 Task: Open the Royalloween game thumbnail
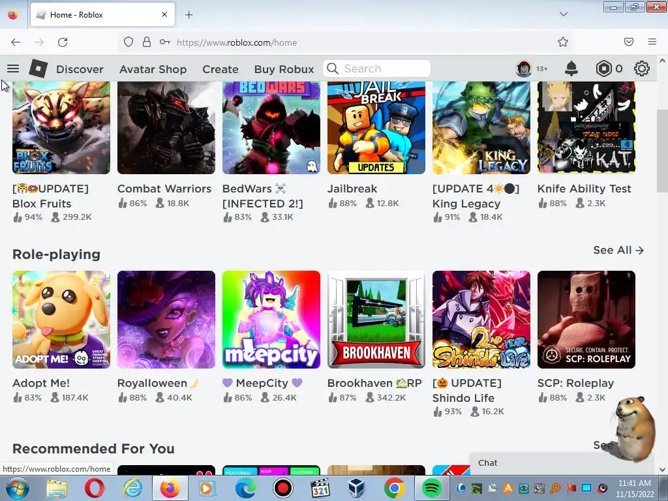pos(166,320)
